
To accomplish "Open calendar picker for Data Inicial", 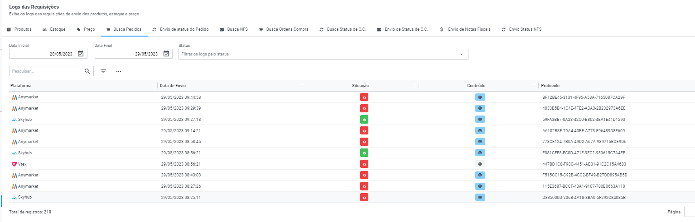I will (81, 54).
